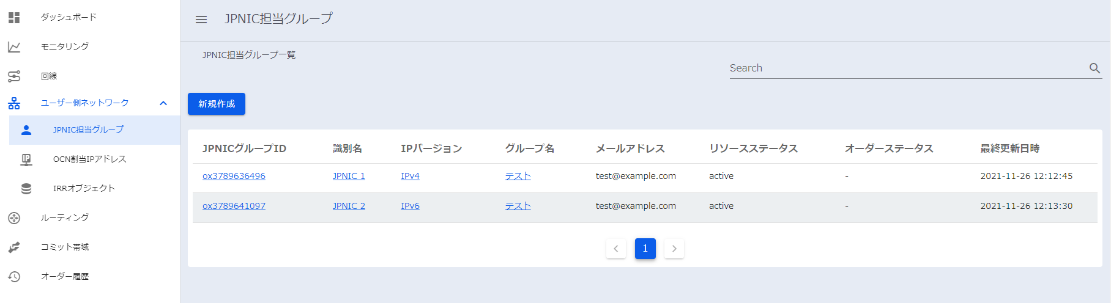The height and width of the screenshot is (303, 1111).
Task: Click the 回線 circuit icon
Action: pos(14,76)
